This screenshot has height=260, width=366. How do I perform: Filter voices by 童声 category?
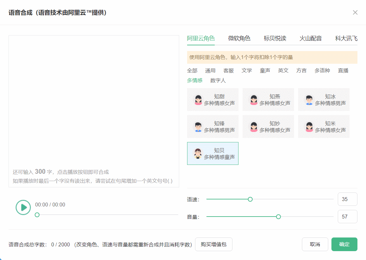tap(265, 70)
